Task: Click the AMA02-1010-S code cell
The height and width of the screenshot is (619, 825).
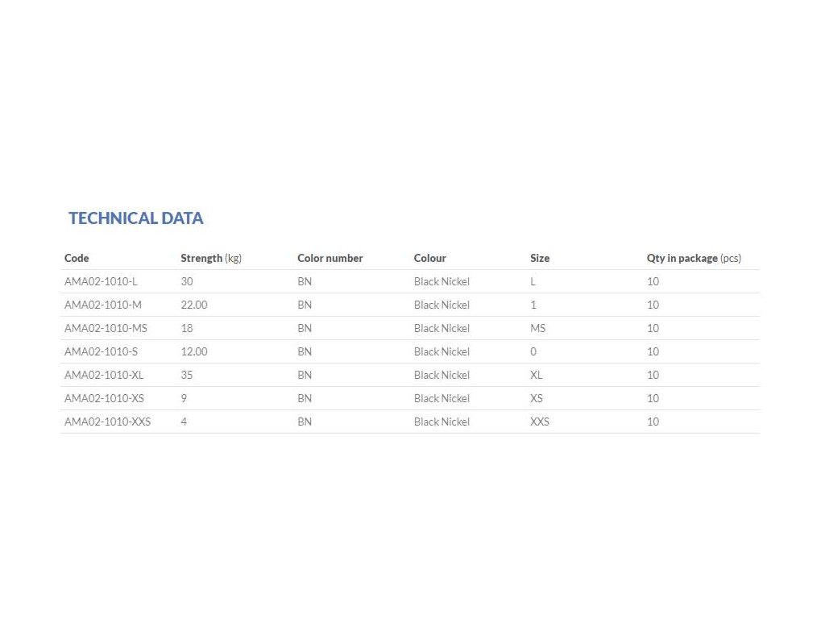Action: [101, 351]
